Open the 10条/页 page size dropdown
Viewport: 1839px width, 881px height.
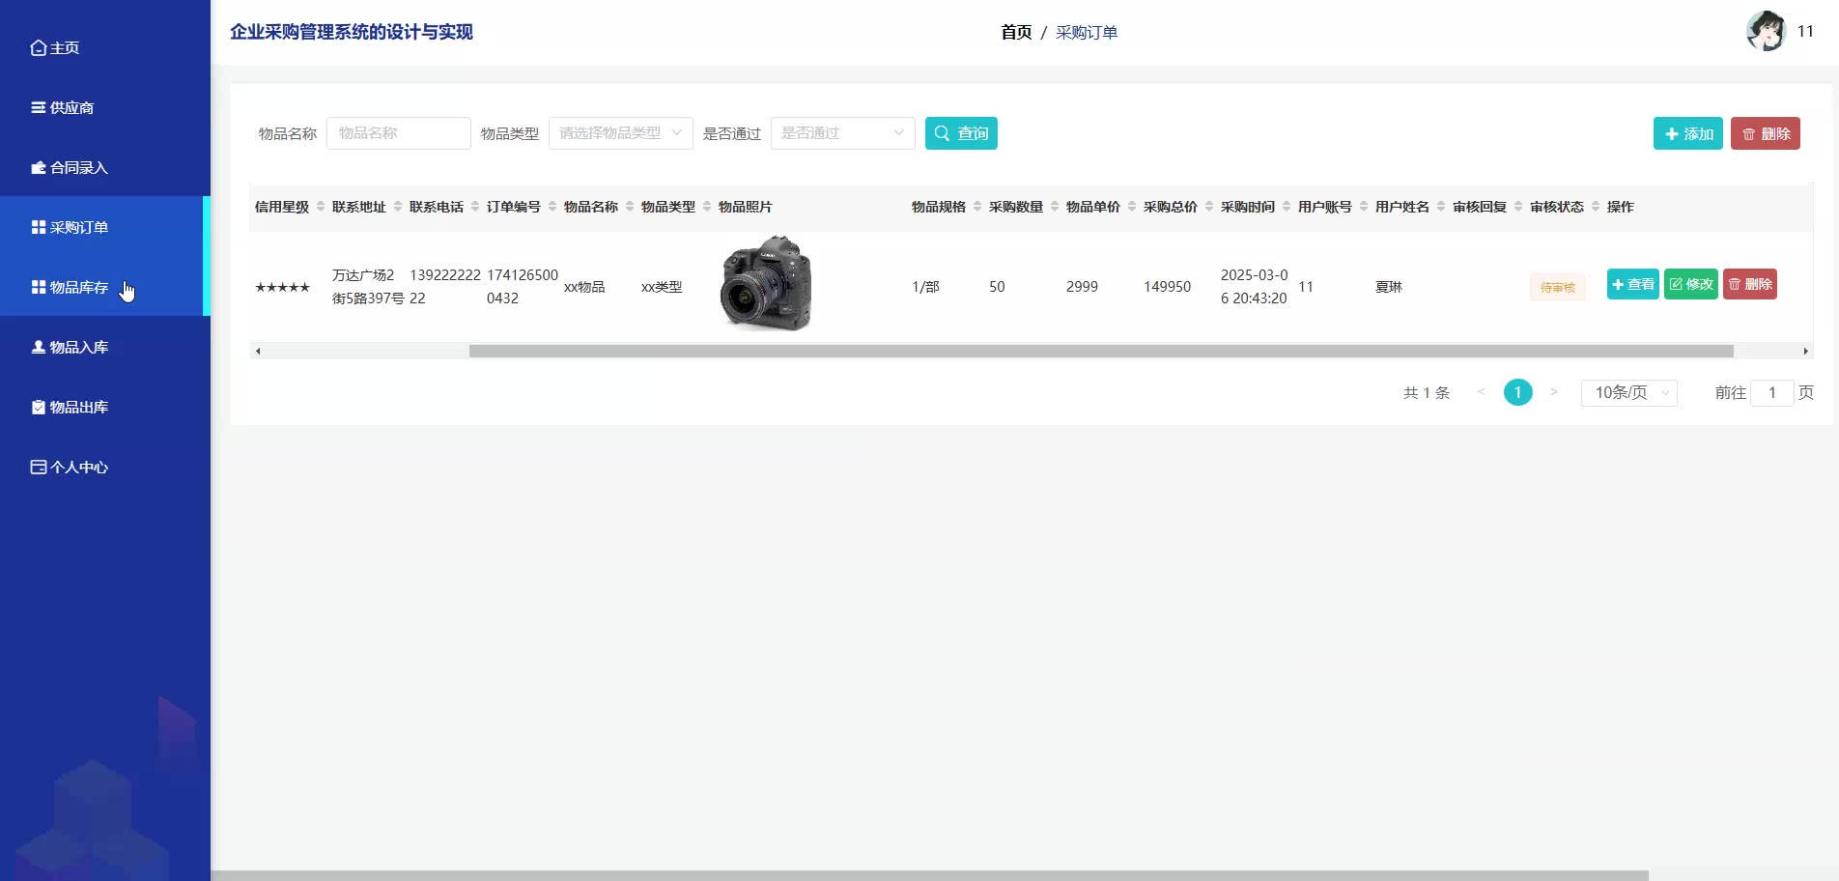tap(1629, 392)
